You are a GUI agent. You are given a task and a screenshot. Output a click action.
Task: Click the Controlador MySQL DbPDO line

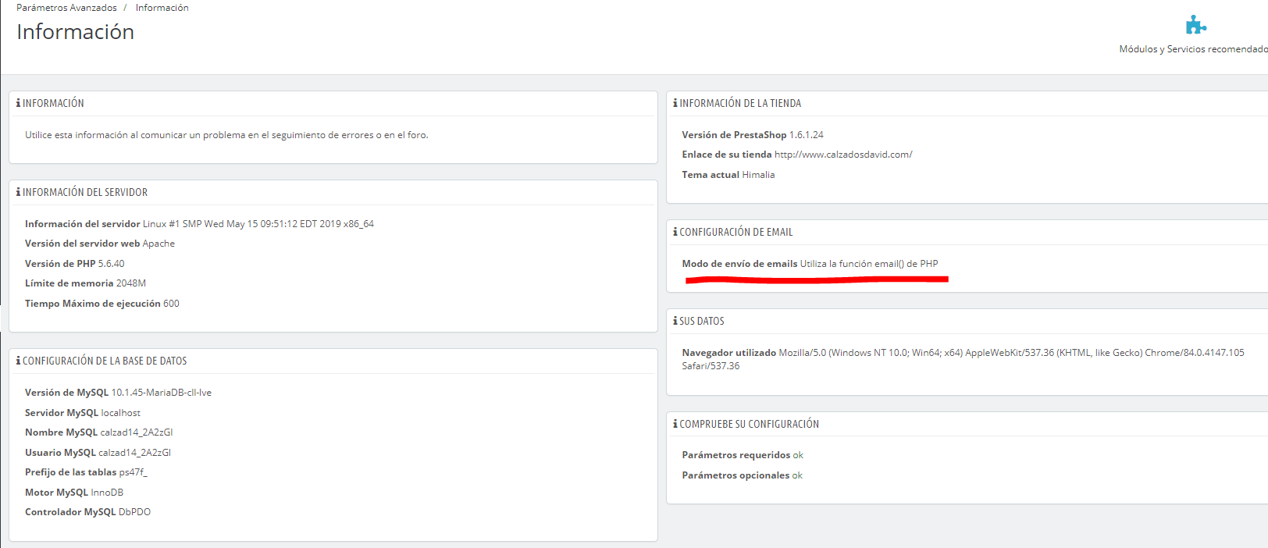coord(87,512)
